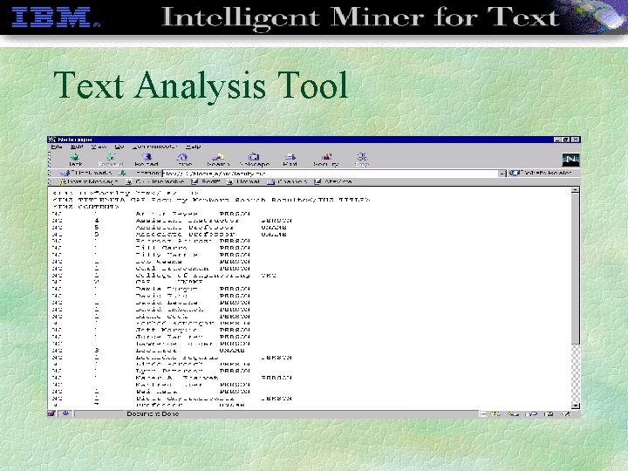
Task: Open the AltaVista personal toolbar link
Action: point(333,181)
